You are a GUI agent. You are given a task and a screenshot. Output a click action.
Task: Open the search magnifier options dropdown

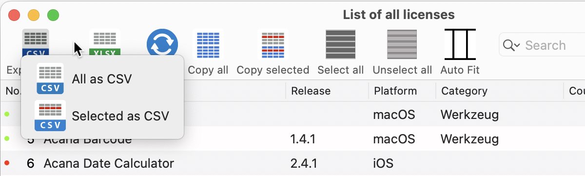click(x=511, y=45)
